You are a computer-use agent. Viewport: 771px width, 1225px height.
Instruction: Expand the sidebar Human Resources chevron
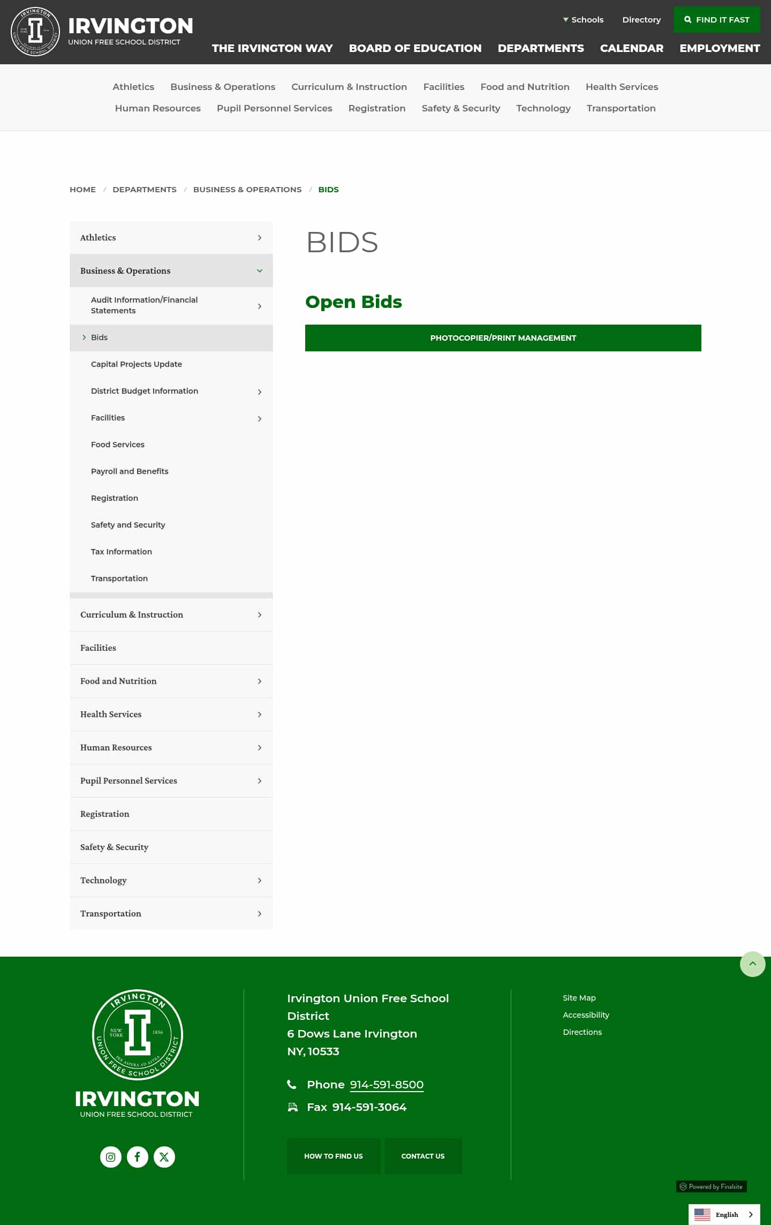[x=260, y=748]
